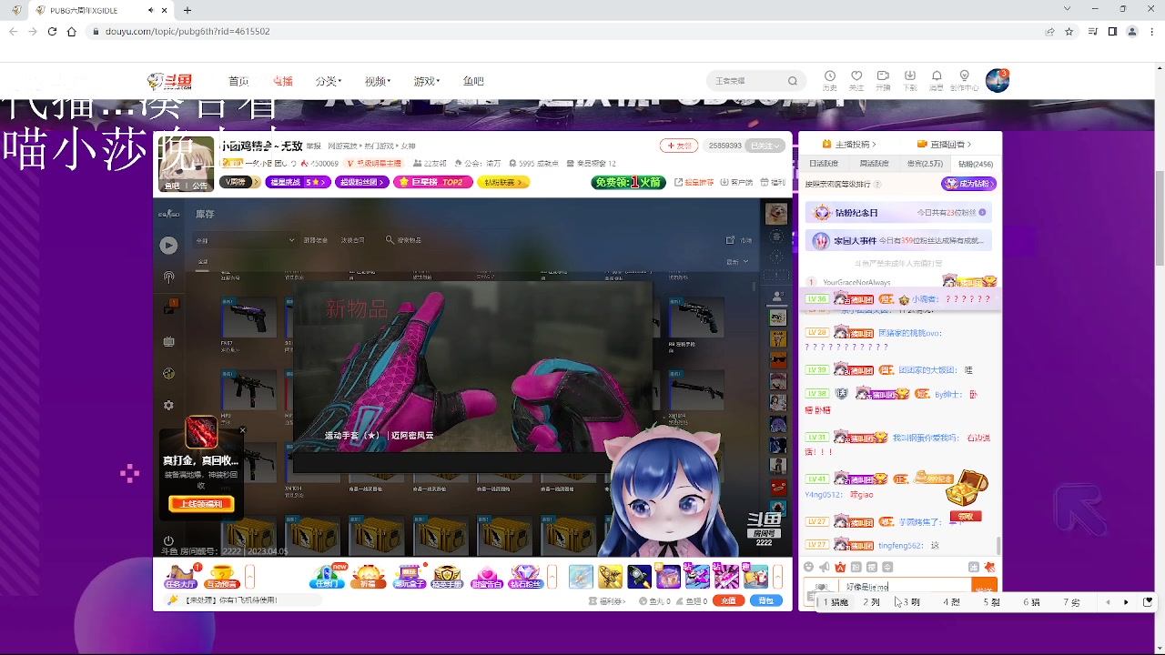Image resolution: width=1165 pixels, height=655 pixels.
Task: Click the chat message input field
Action: (904, 587)
